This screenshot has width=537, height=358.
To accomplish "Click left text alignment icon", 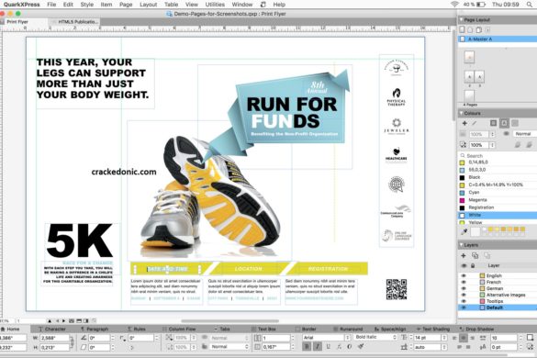I will click(x=454, y=338).
